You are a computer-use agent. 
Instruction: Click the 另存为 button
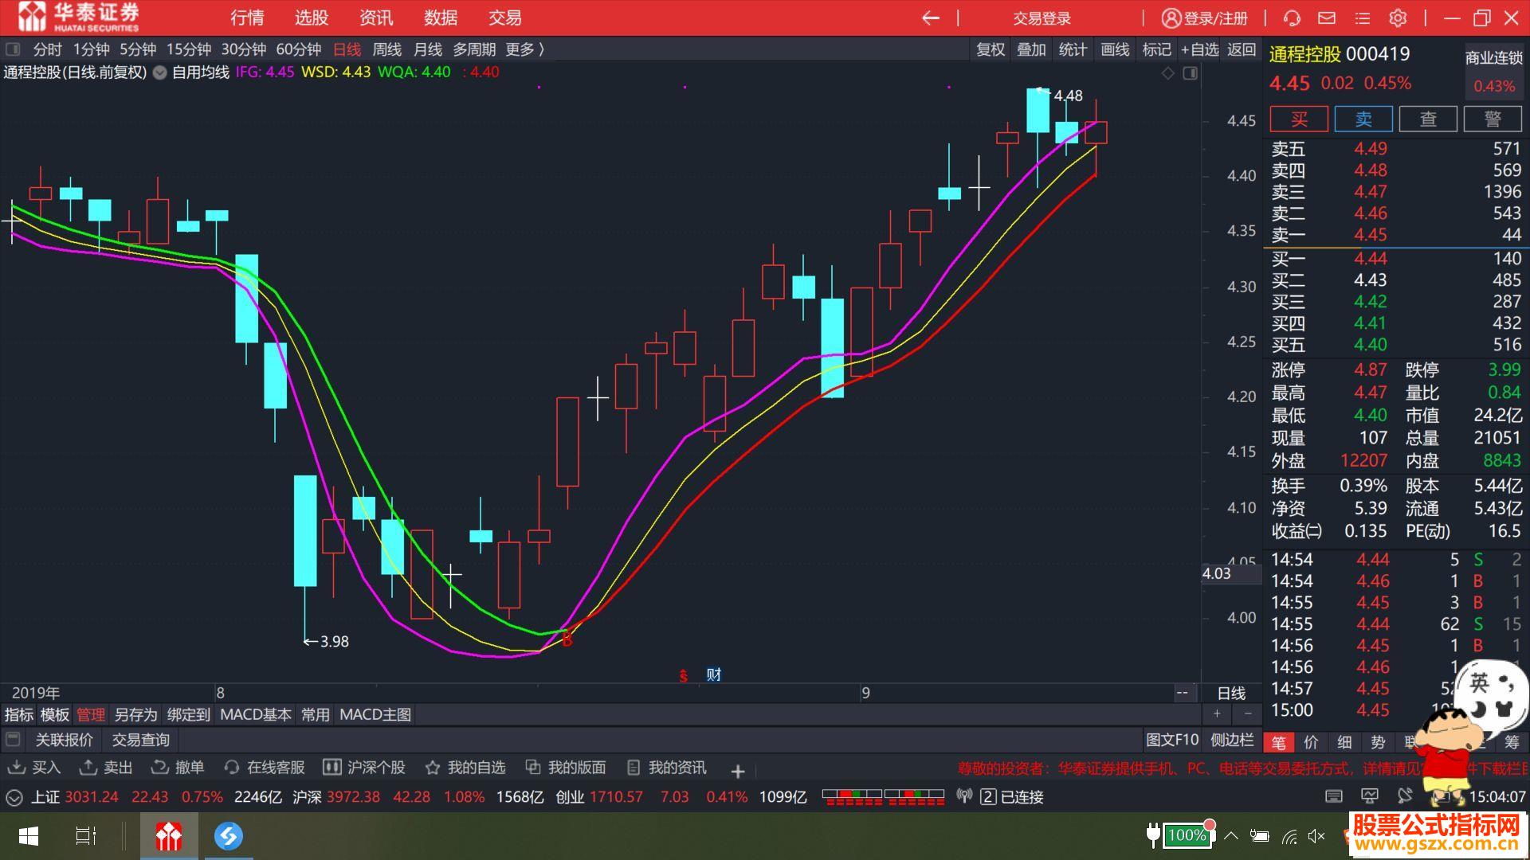[135, 714]
